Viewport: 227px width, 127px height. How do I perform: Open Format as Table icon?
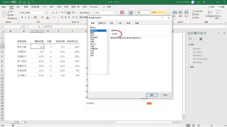pyautogui.click(x=131, y=13)
